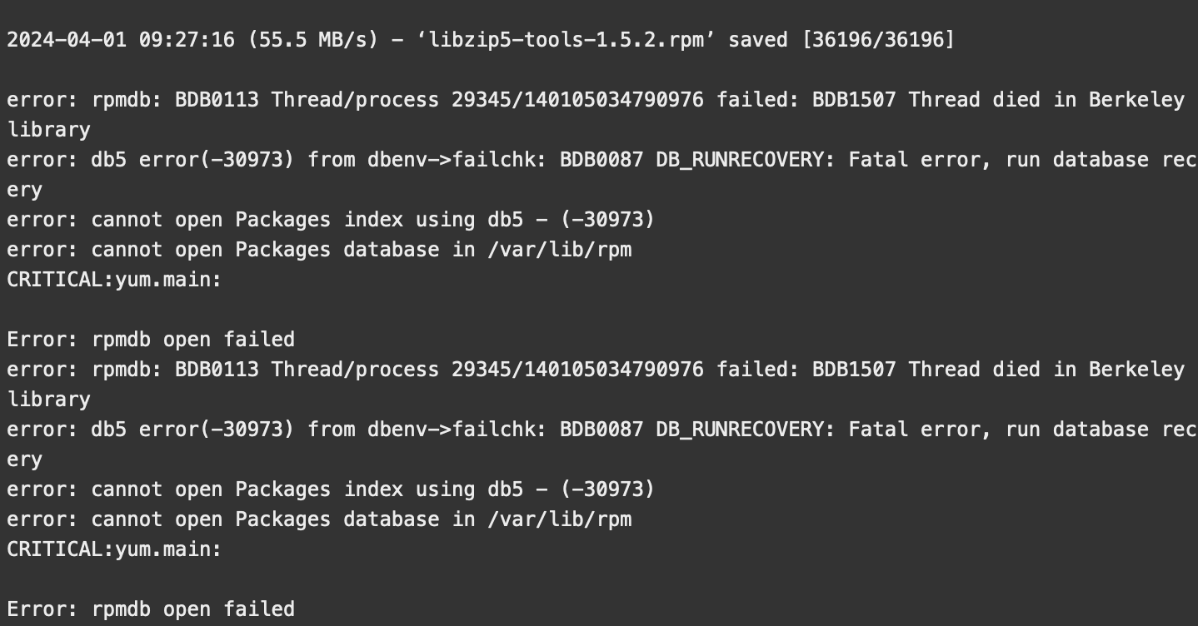This screenshot has height=626, width=1198.
Task: Click first BDB0087 error code
Action: [601, 160]
